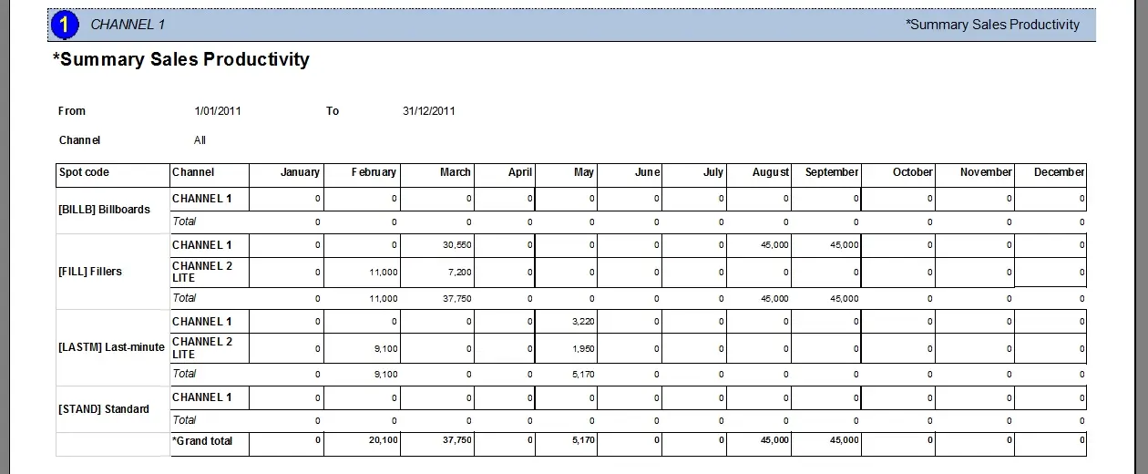Select the 3,220 May Last-minute cell

pyautogui.click(x=580, y=322)
